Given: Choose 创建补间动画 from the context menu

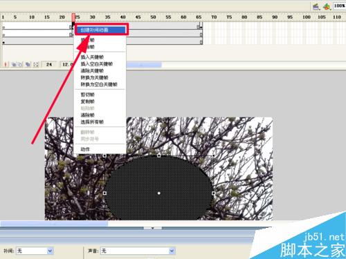Looking at the screenshot, I should coord(101,30).
